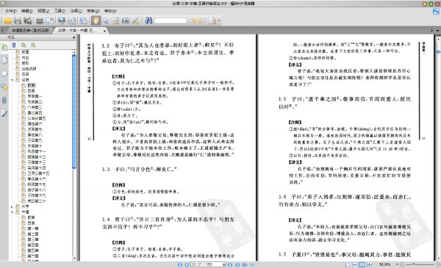Toggle facing two-page view mode

tap(362, 264)
